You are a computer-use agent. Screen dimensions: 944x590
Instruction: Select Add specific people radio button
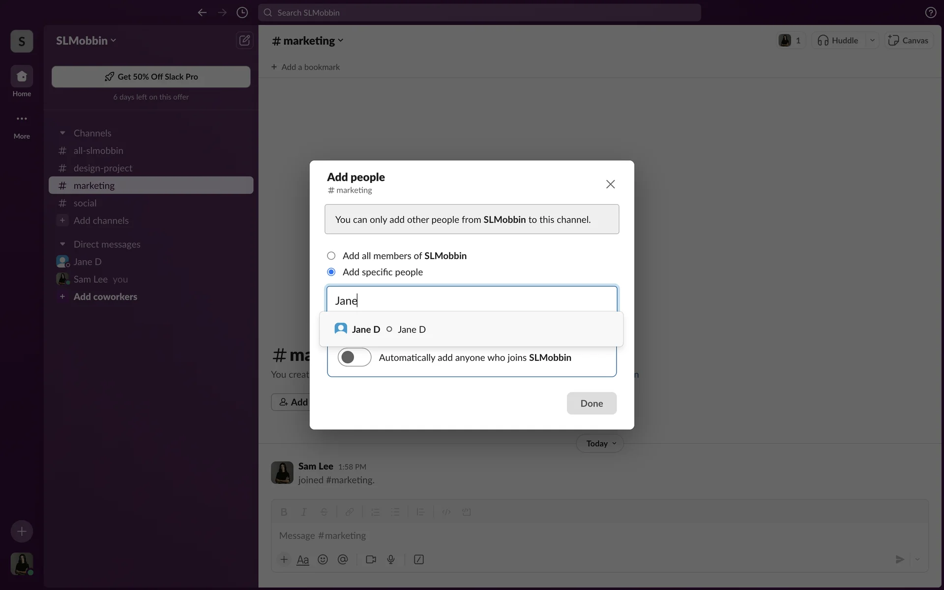(331, 272)
